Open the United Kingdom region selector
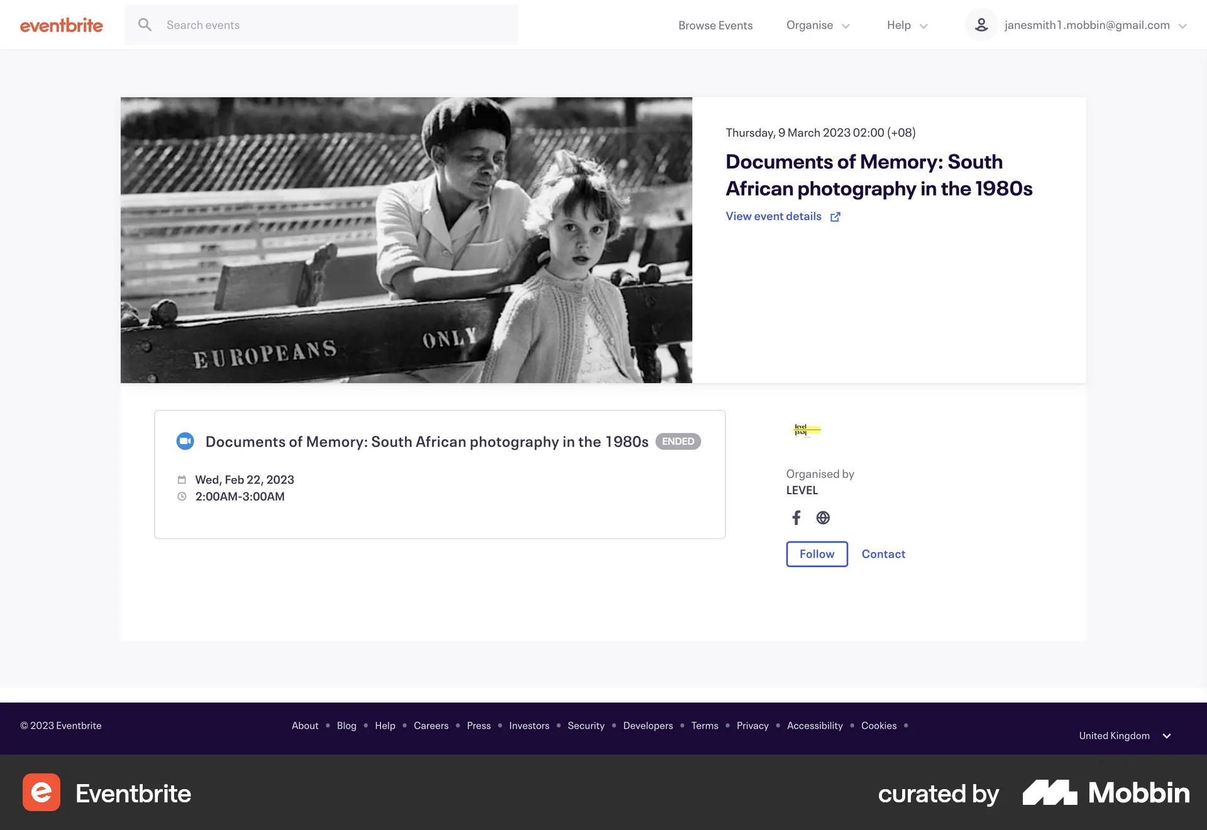 [x=1124, y=736]
